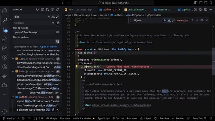Dismiss the highlighted auth.ts search result

[58, 110]
